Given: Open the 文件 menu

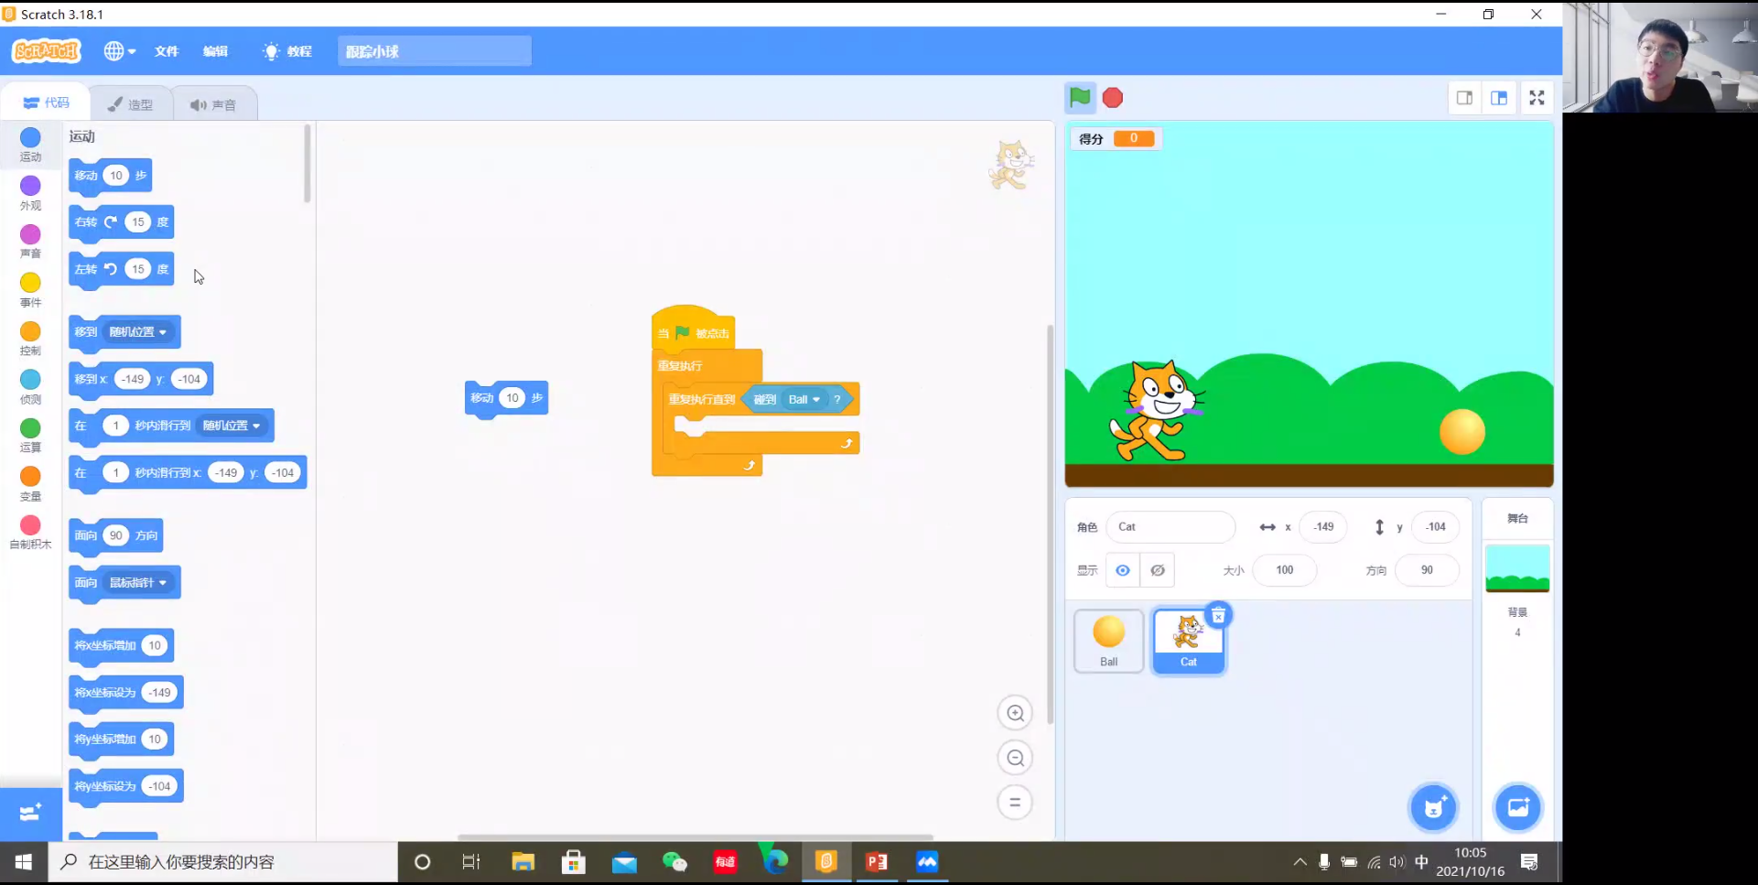Looking at the screenshot, I should click(167, 51).
